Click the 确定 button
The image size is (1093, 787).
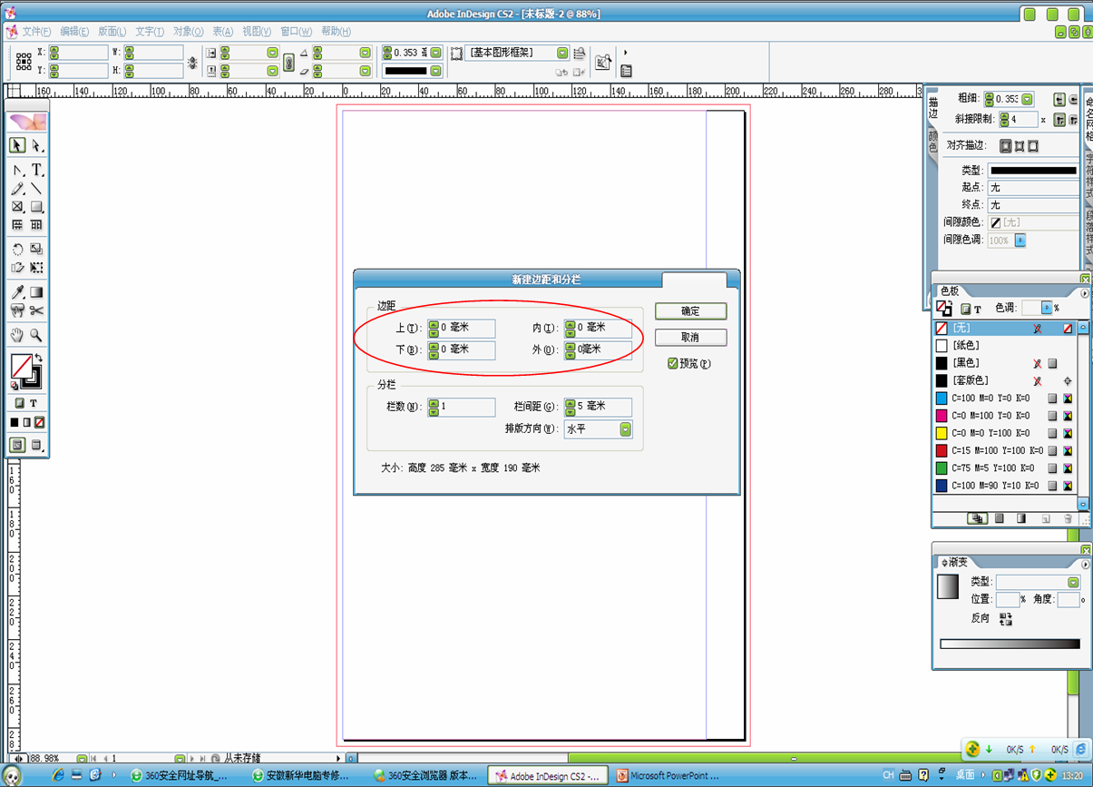[x=690, y=311]
